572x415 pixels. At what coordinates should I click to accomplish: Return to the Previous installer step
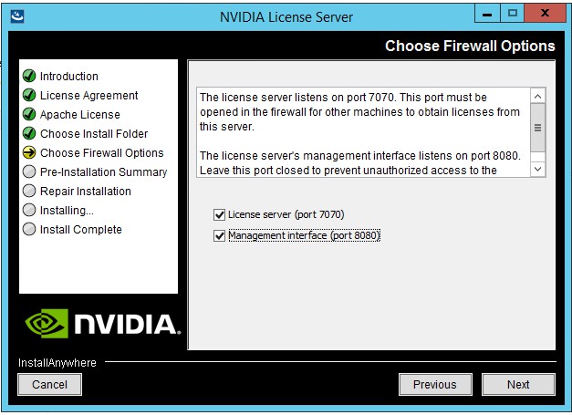tap(434, 385)
